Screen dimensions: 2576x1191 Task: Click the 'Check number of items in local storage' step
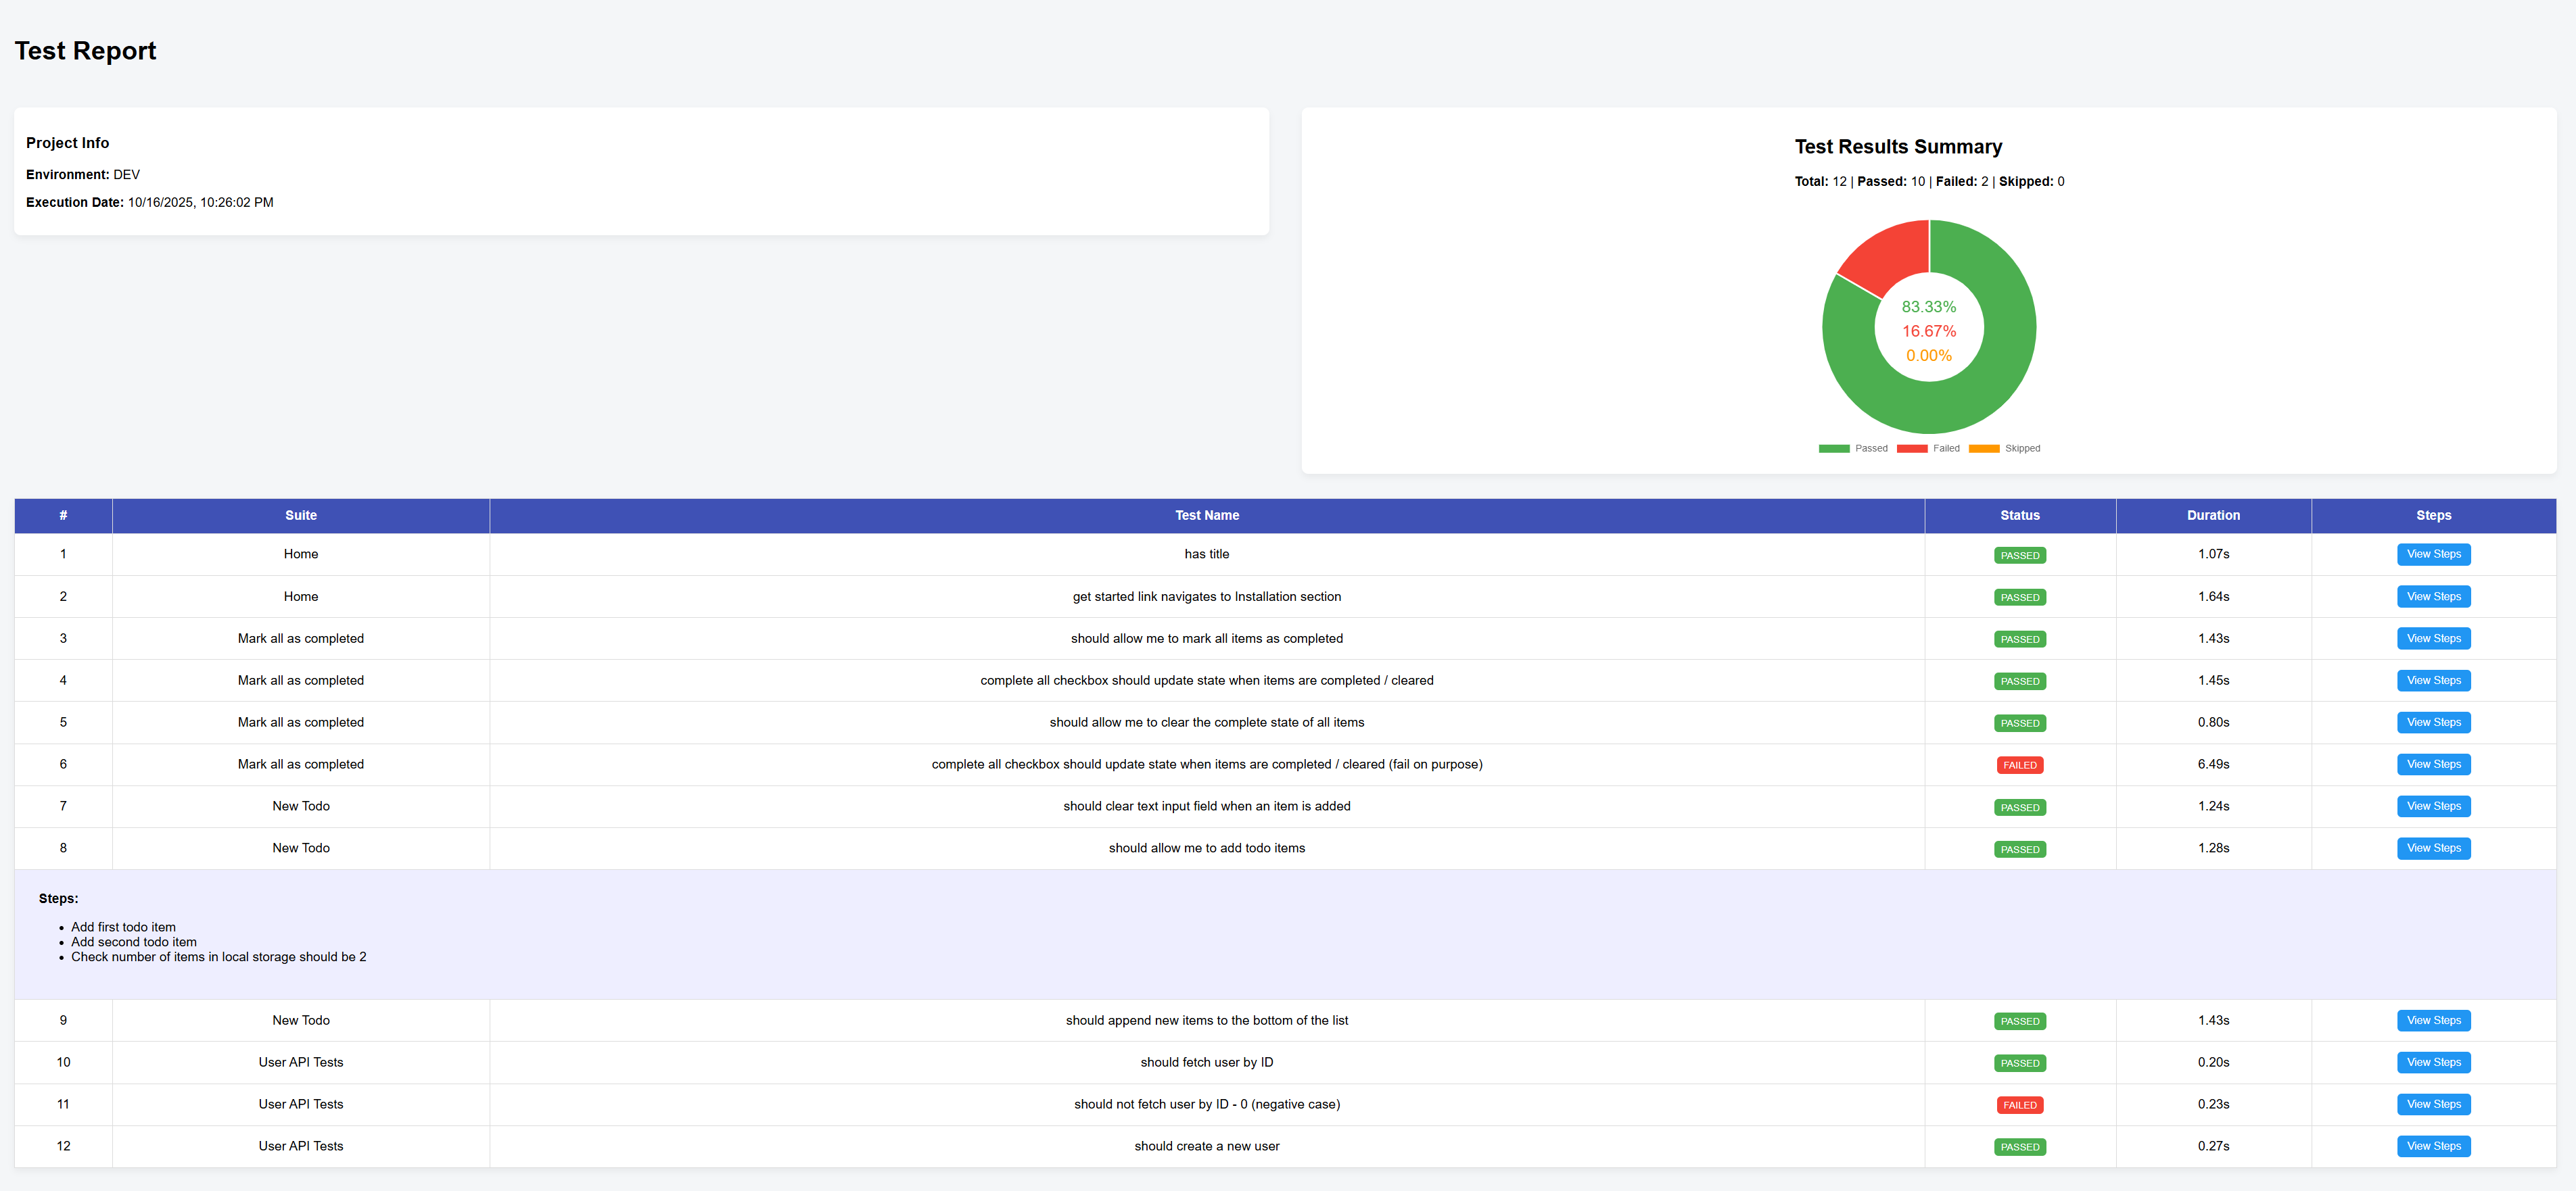(x=219, y=956)
